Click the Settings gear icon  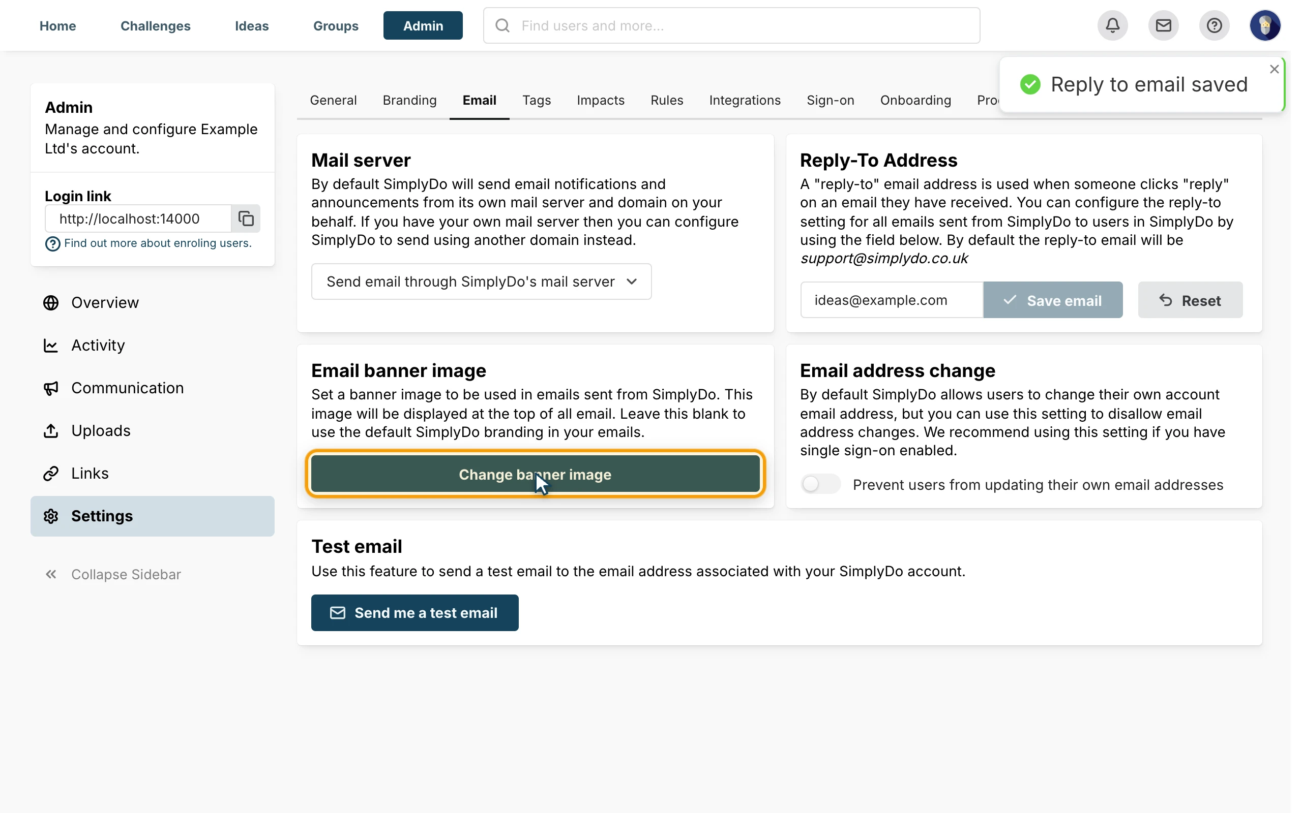[51, 516]
